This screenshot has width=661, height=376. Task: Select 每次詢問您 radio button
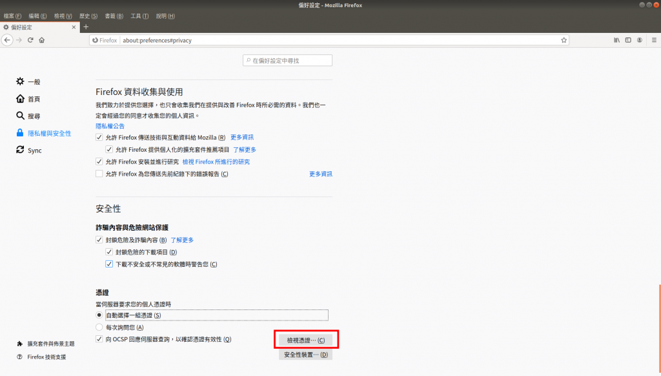click(99, 327)
